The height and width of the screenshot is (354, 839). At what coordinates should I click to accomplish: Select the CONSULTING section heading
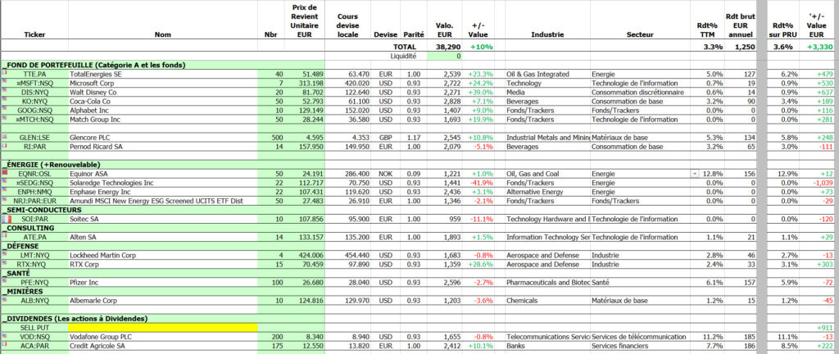coord(28,228)
